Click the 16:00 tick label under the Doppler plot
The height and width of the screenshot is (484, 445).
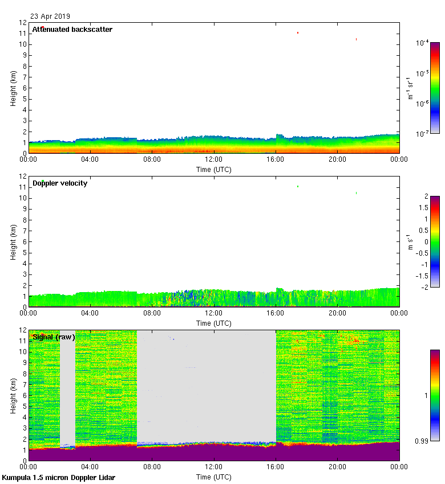(276, 312)
